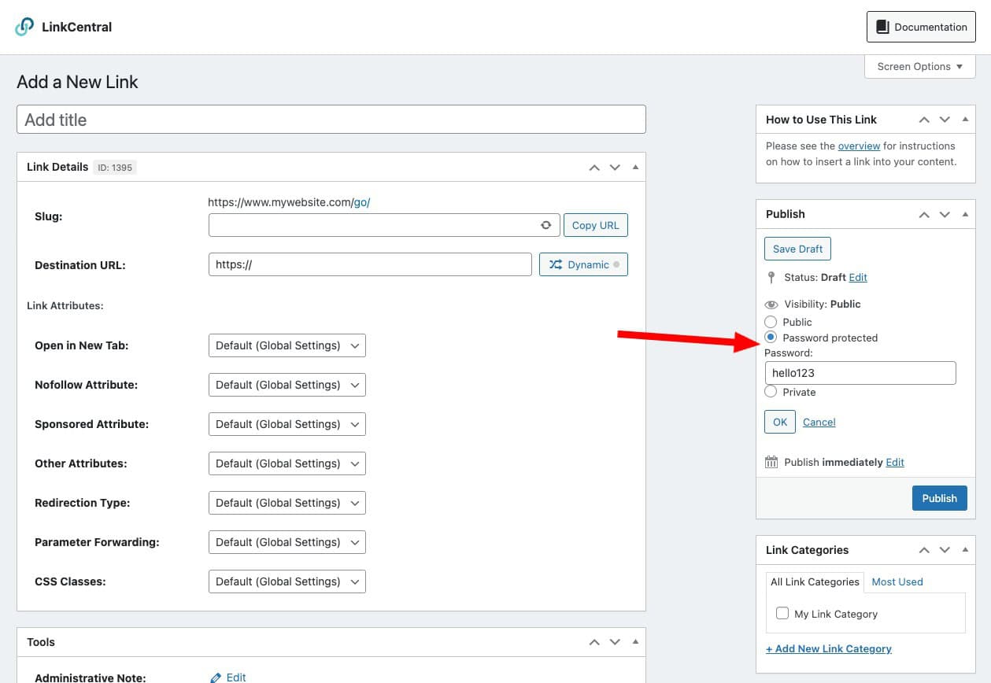
Task: Move Link Details panel down arrow
Action: (x=615, y=167)
